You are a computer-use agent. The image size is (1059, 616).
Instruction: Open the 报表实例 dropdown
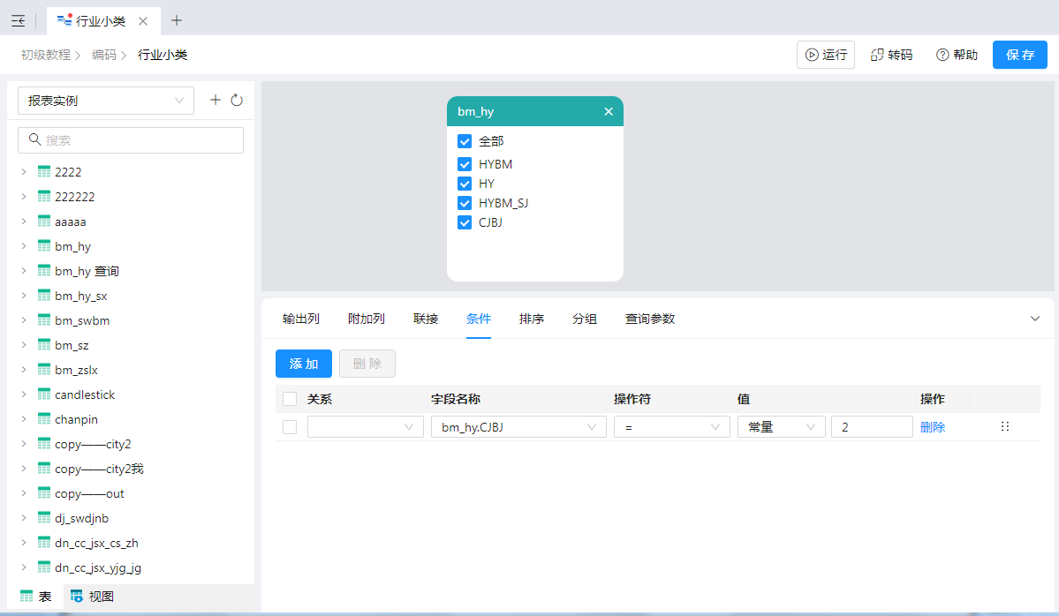pos(106,101)
